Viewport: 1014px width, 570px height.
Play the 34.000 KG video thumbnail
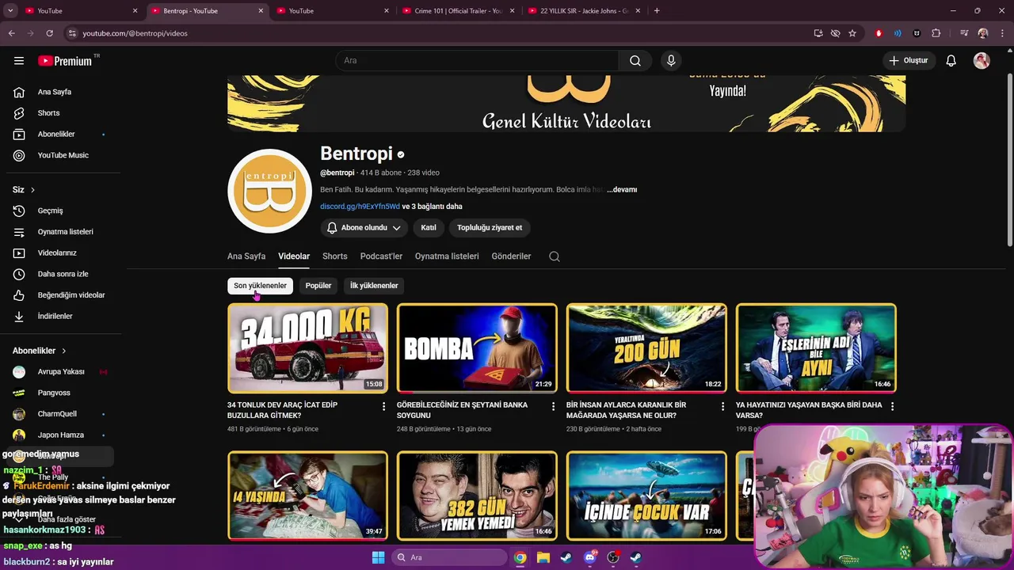tap(308, 348)
